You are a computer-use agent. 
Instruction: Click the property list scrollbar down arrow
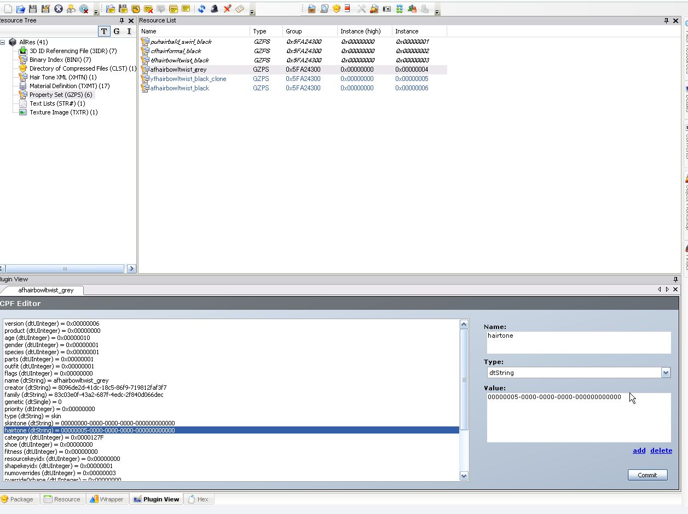tap(464, 476)
